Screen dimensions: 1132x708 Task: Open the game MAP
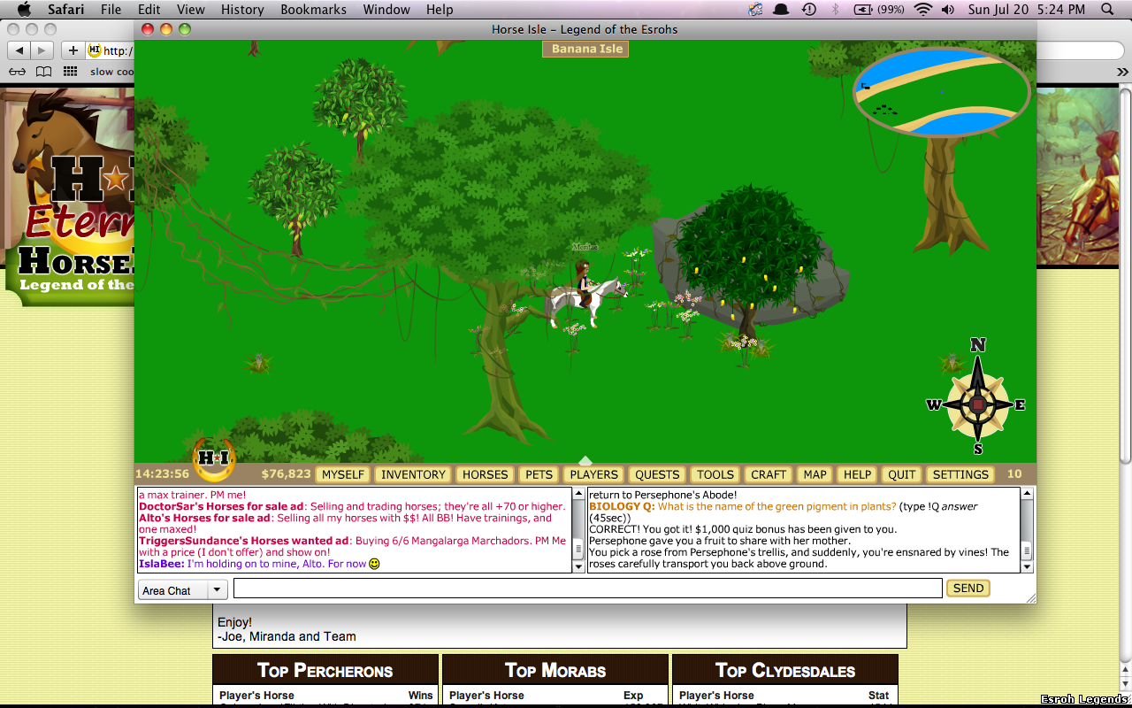(815, 474)
